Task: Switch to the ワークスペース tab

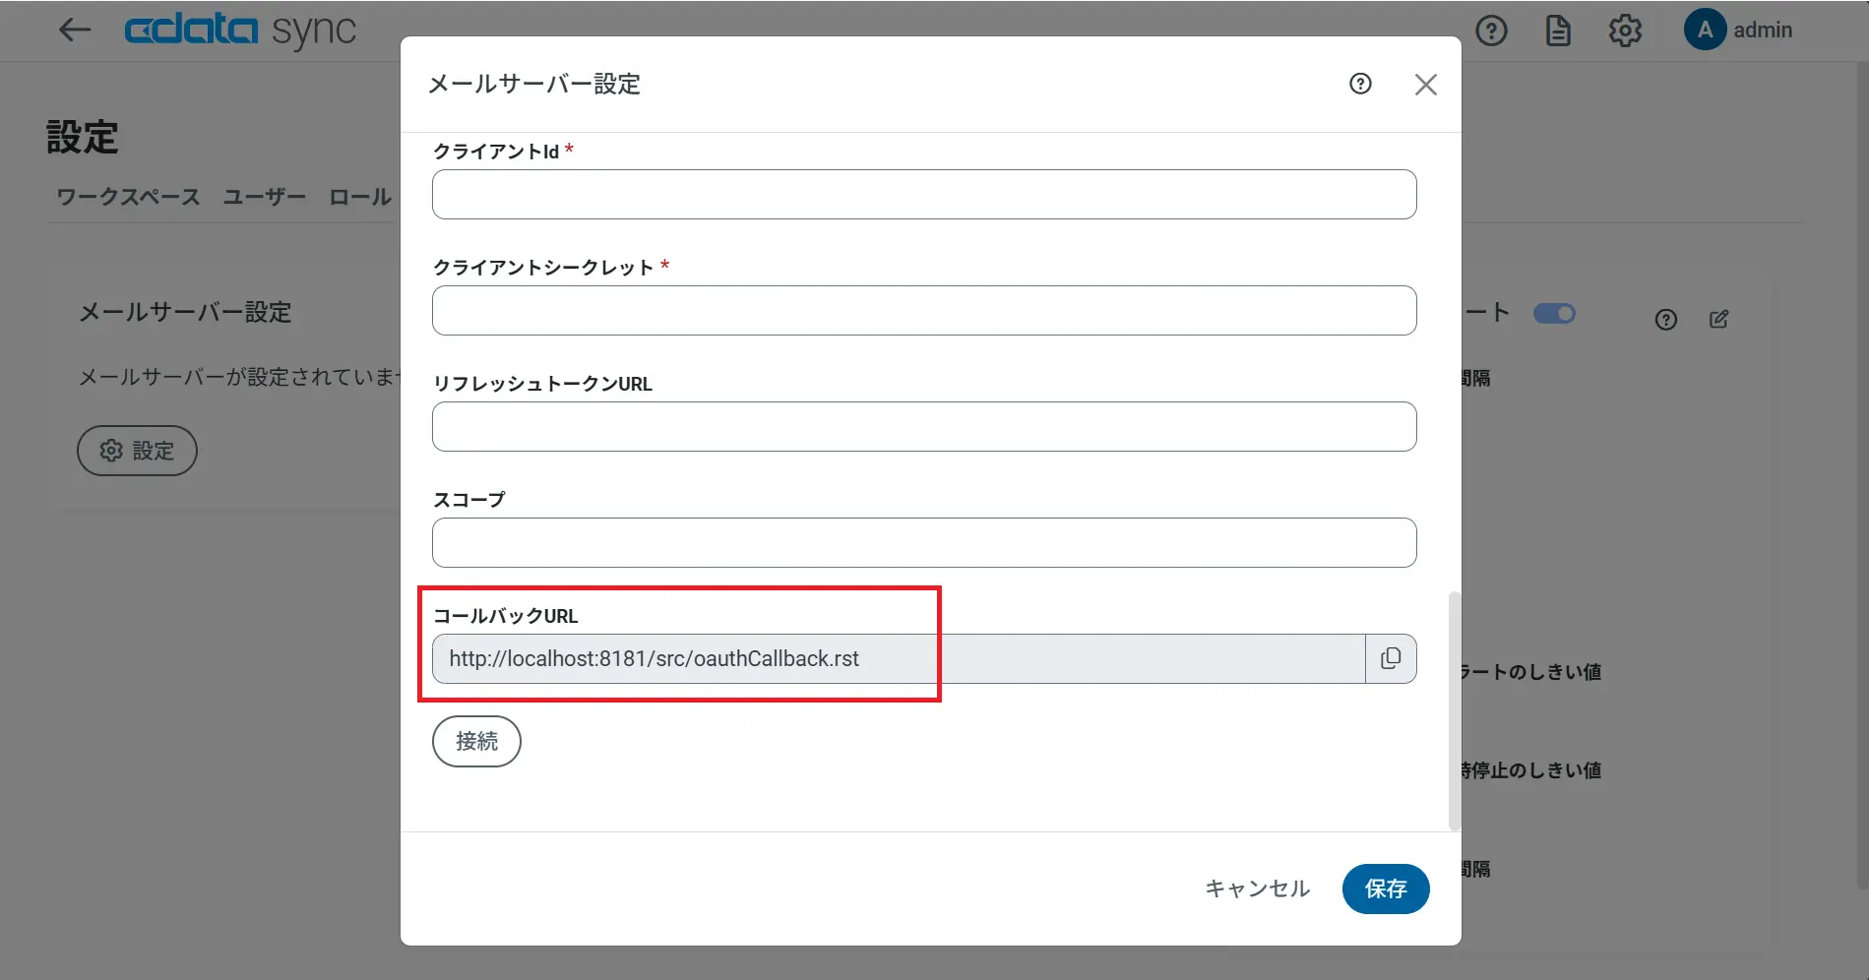Action: (x=128, y=197)
